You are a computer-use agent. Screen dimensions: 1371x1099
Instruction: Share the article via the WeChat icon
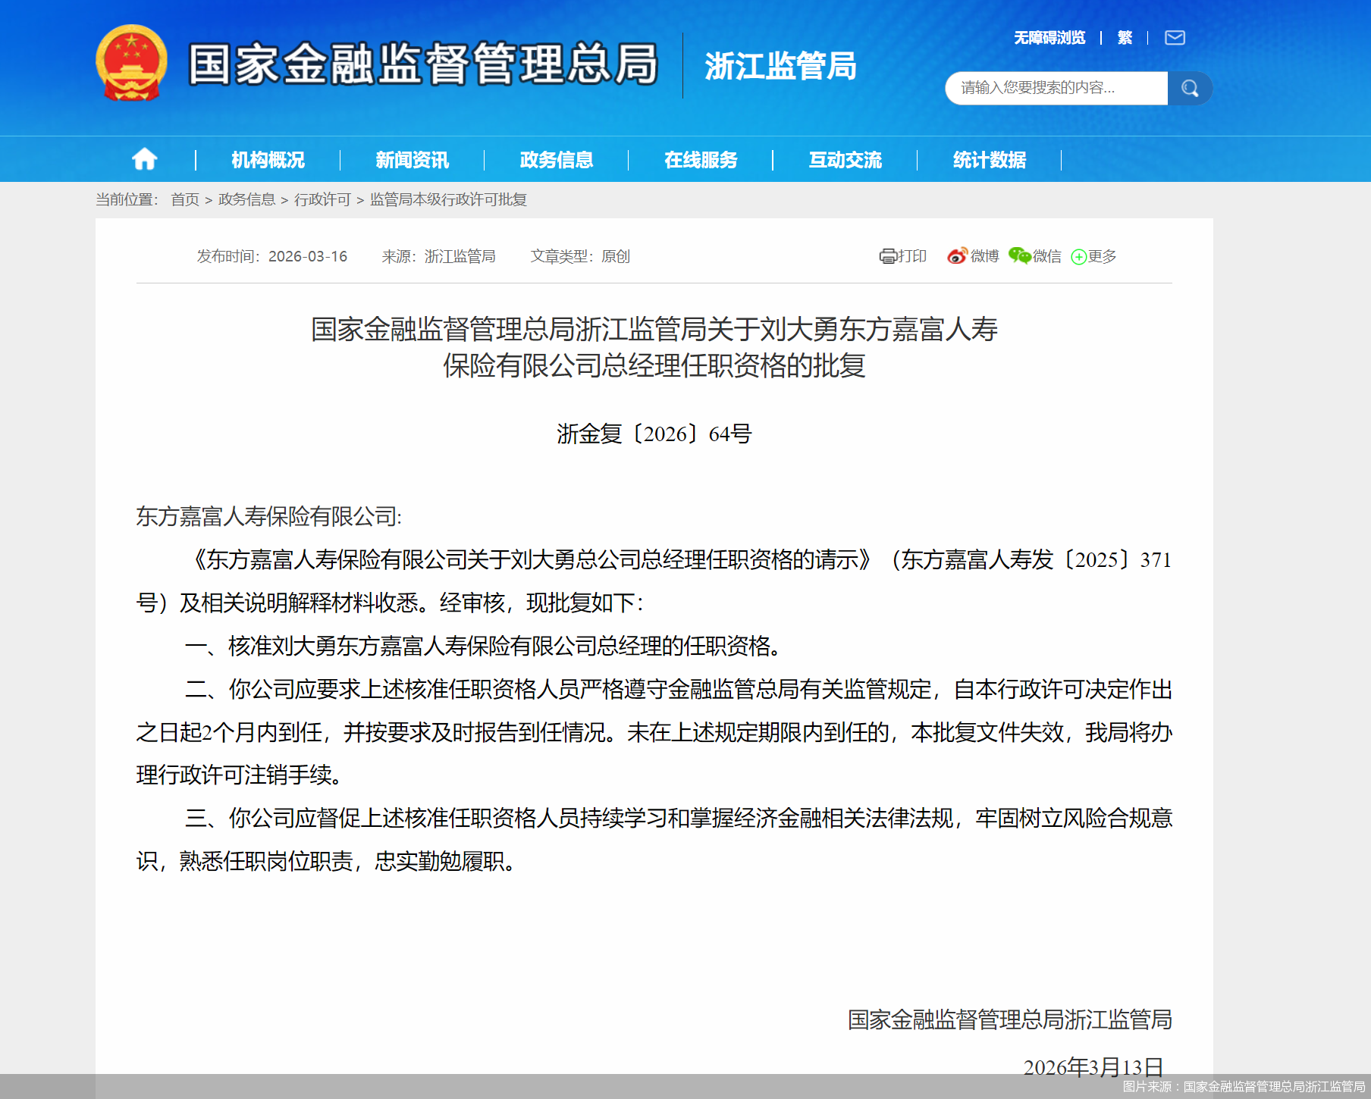point(1036,256)
